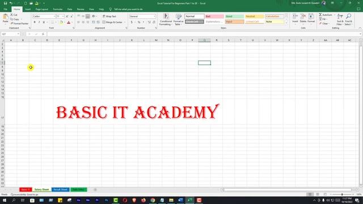The image size is (363, 204).
Task: Apply the red Font Color
Action: pyautogui.click(x=69, y=23)
